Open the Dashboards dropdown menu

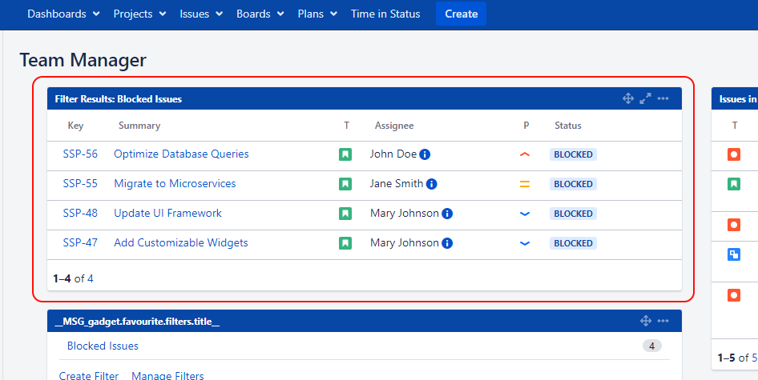point(63,14)
